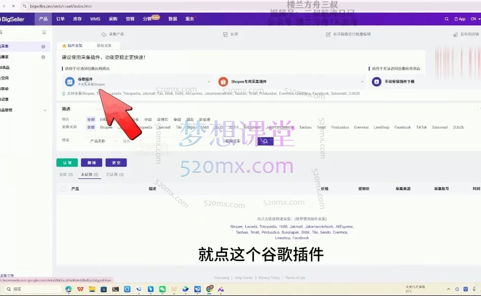Switch to 插件采集 tab
Image resolution: width=481 pixels, height=296 pixels.
click(x=73, y=46)
